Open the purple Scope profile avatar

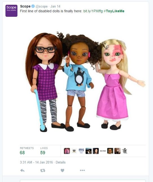[11, 11]
